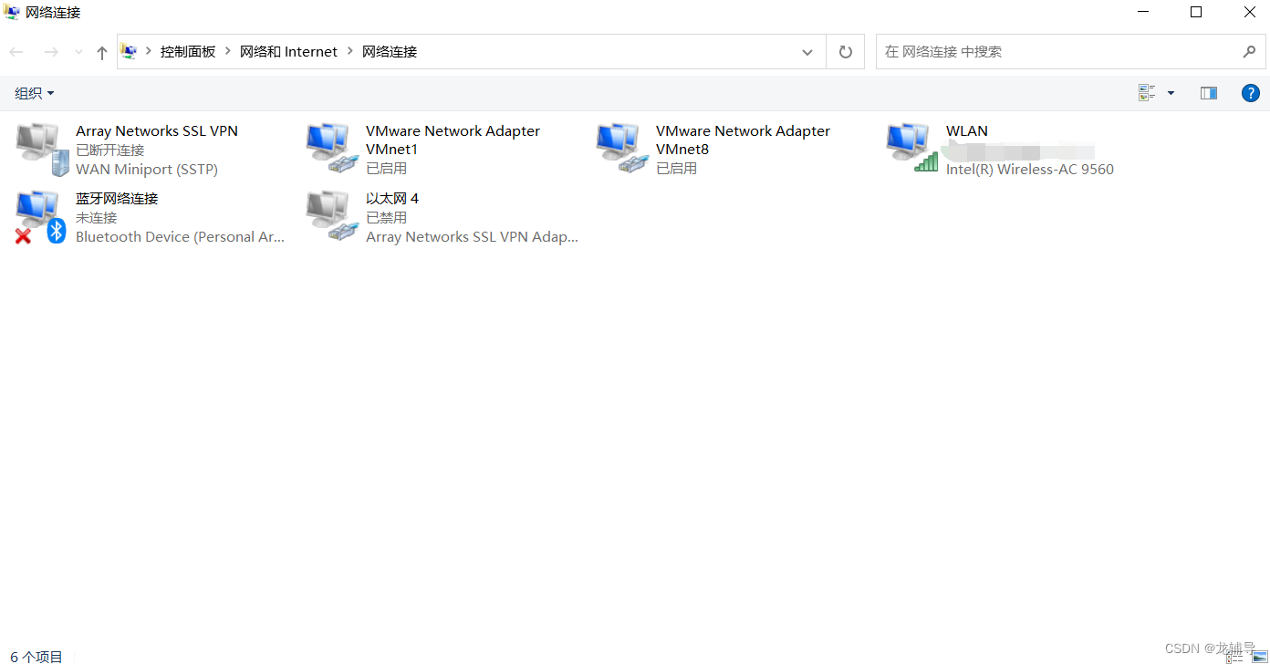Select the WLAN wireless adapter icon
This screenshot has width=1270, height=664.
tap(912, 150)
